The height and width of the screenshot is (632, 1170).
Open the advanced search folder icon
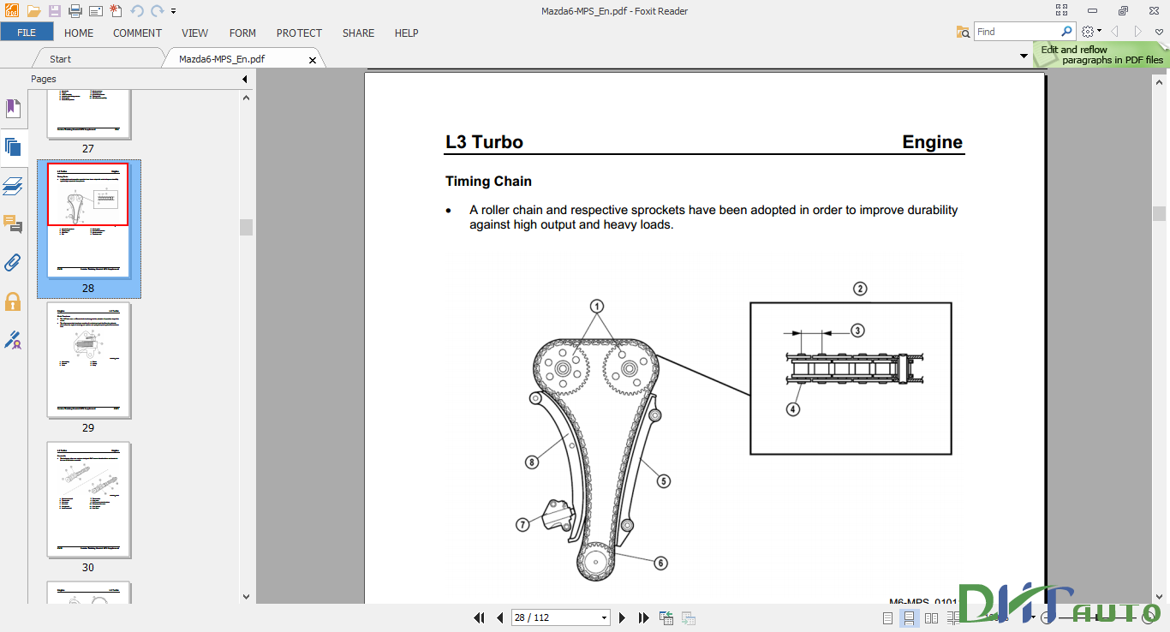coord(964,32)
